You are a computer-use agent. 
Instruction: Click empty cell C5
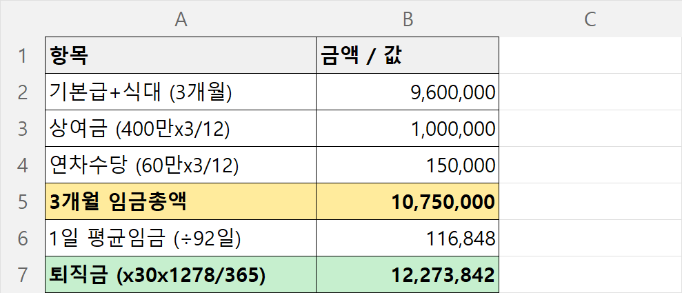pos(590,201)
